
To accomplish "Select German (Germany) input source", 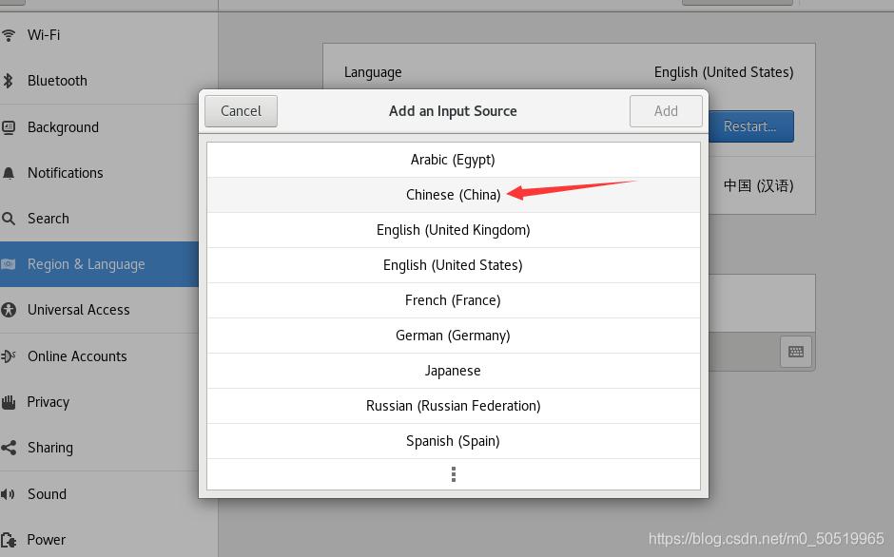I will click(454, 336).
